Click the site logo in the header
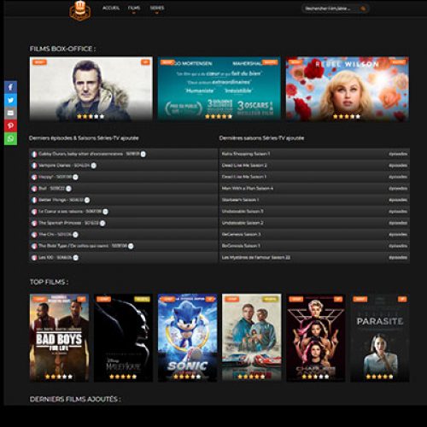 pyautogui.click(x=80, y=11)
